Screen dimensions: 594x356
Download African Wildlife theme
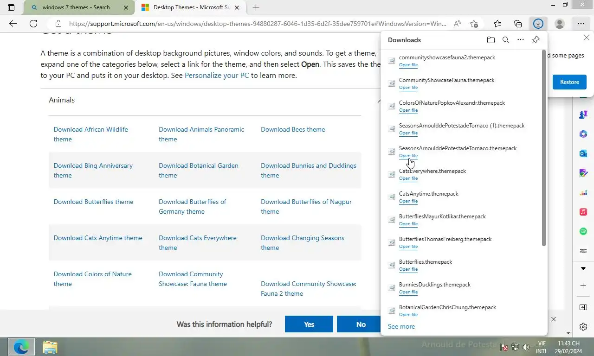coord(90,134)
